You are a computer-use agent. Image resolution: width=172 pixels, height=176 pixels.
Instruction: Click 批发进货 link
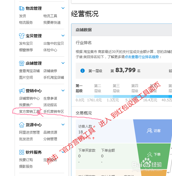(26, 139)
